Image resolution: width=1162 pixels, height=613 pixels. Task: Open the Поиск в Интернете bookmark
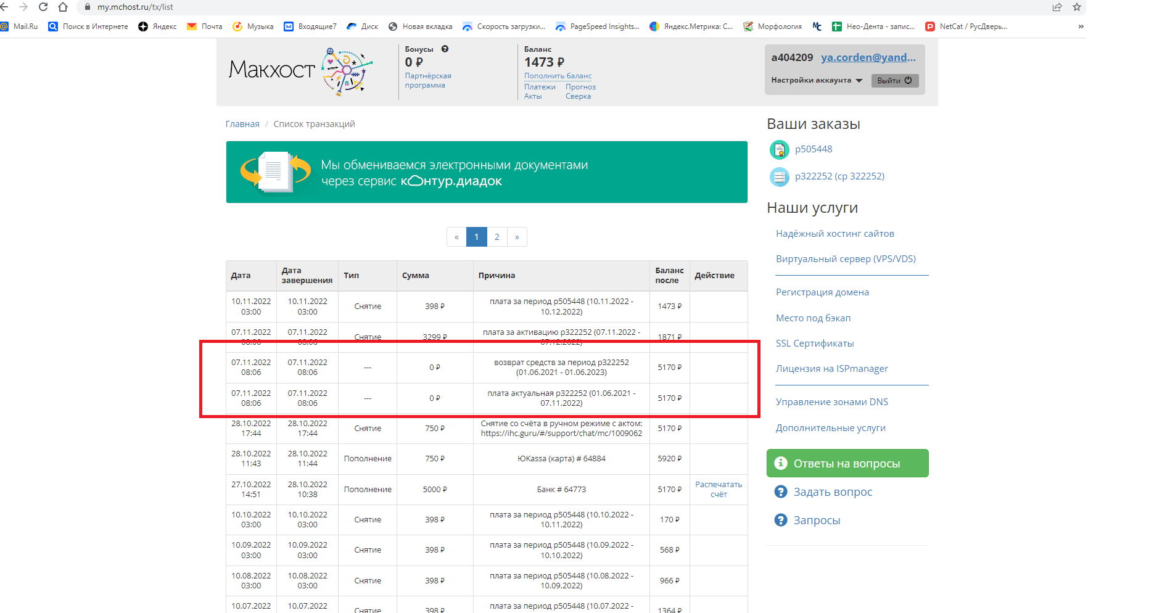tap(88, 27)
